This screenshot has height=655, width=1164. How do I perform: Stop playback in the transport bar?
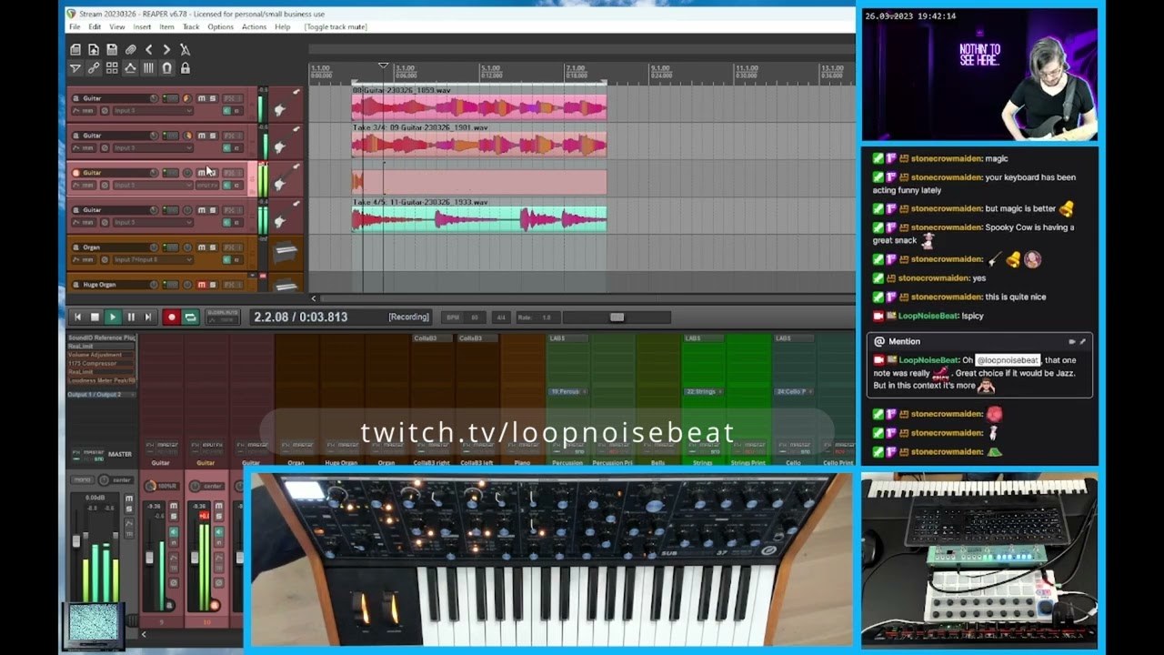[x=95, y=317]
